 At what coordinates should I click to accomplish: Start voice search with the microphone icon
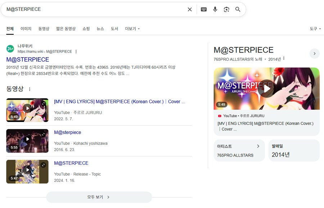[x=215, y=9]
